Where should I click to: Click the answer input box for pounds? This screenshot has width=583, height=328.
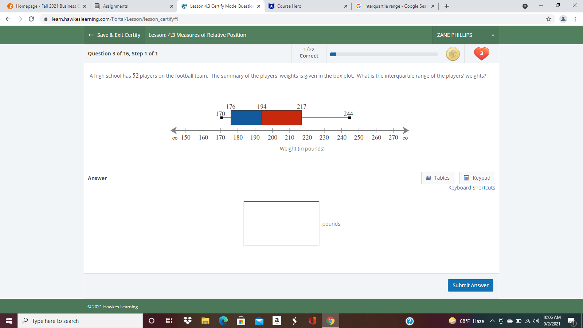click(x=281, y=223)
